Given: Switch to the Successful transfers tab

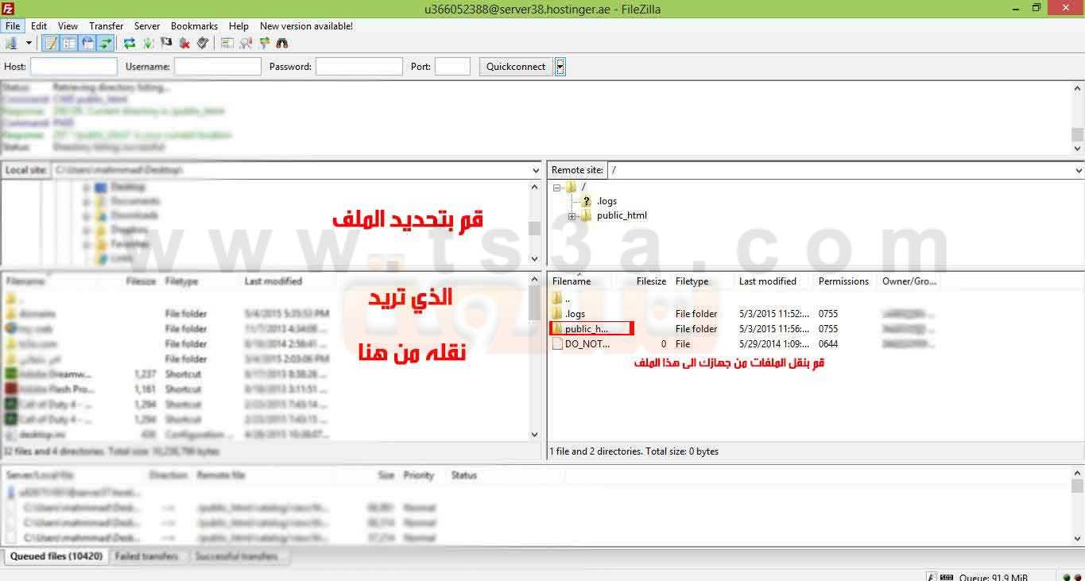Looking at the screenshot, I should pyautogui.click(x=237, y=556).
